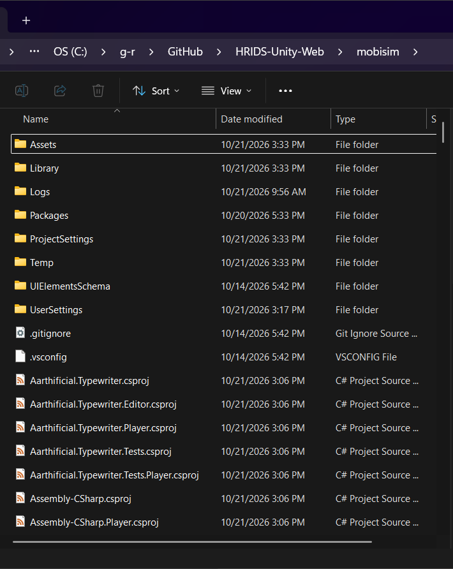Expand the leftmost address bar chevron

click(11, 52)
